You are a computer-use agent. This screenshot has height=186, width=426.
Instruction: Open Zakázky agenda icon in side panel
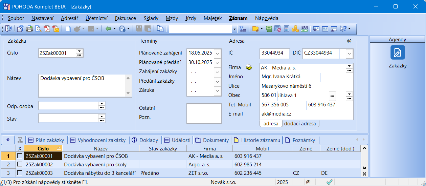[x=398, y=53]
